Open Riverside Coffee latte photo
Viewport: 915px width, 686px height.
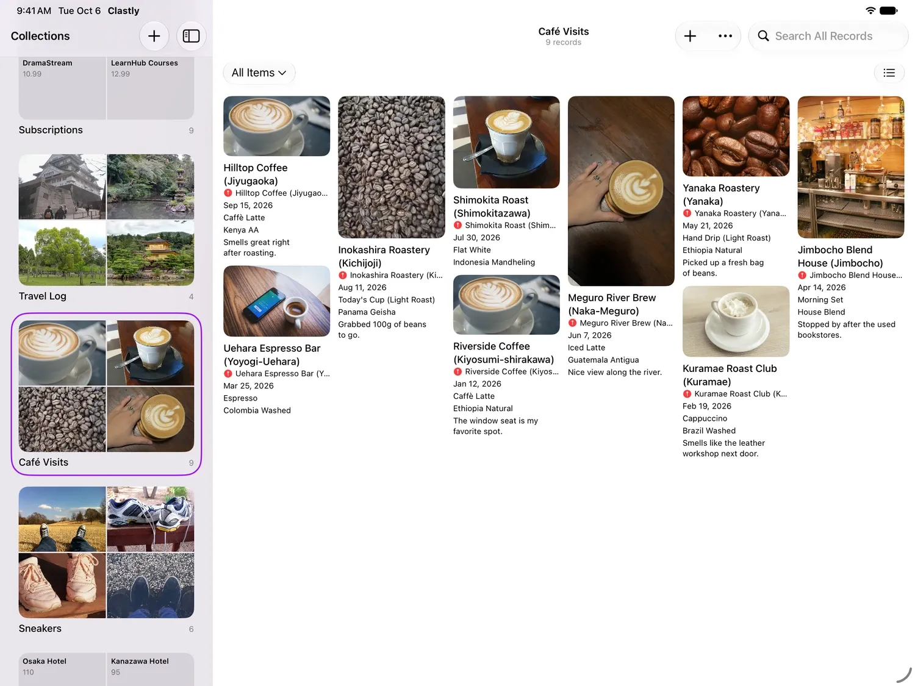pyautogui.click(x=506, y=305)
